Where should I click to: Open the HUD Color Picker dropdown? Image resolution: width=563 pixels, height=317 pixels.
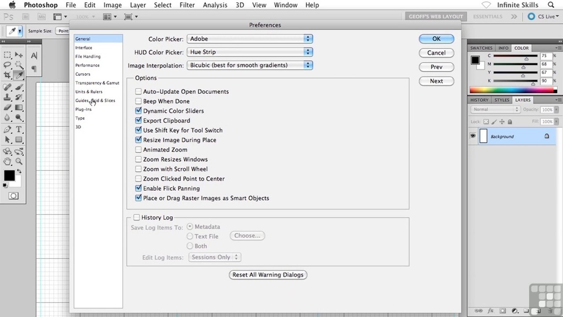click(250, 52)
